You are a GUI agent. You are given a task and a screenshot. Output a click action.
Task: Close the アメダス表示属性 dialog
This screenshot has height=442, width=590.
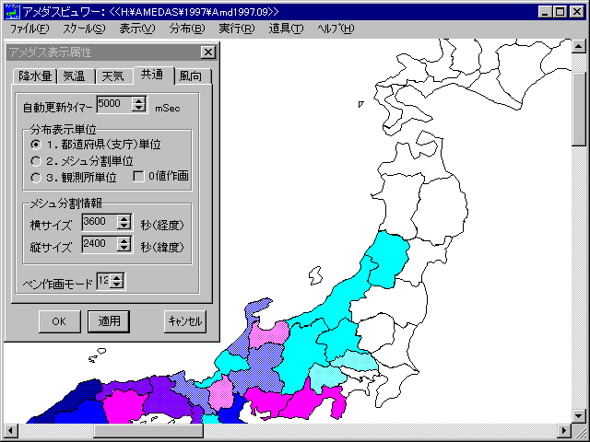(x=208, y=52)
